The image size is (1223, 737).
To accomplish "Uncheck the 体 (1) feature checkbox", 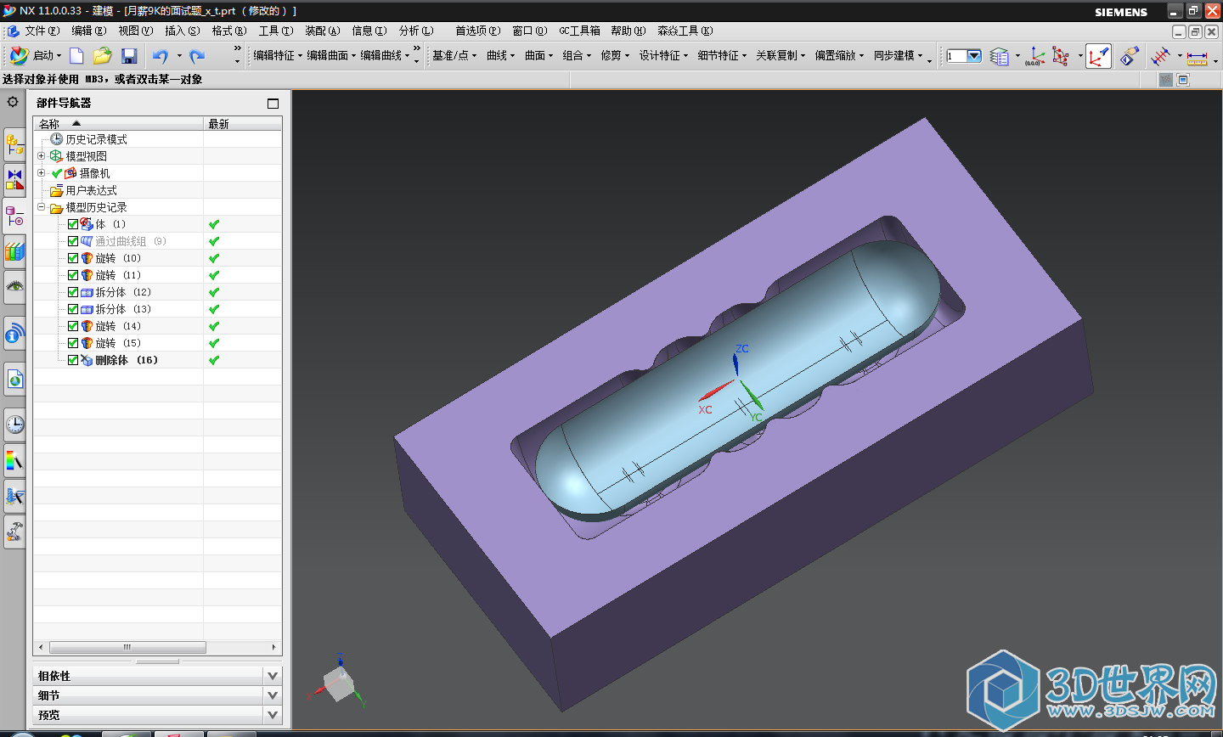I will click(x=73, y=224).
